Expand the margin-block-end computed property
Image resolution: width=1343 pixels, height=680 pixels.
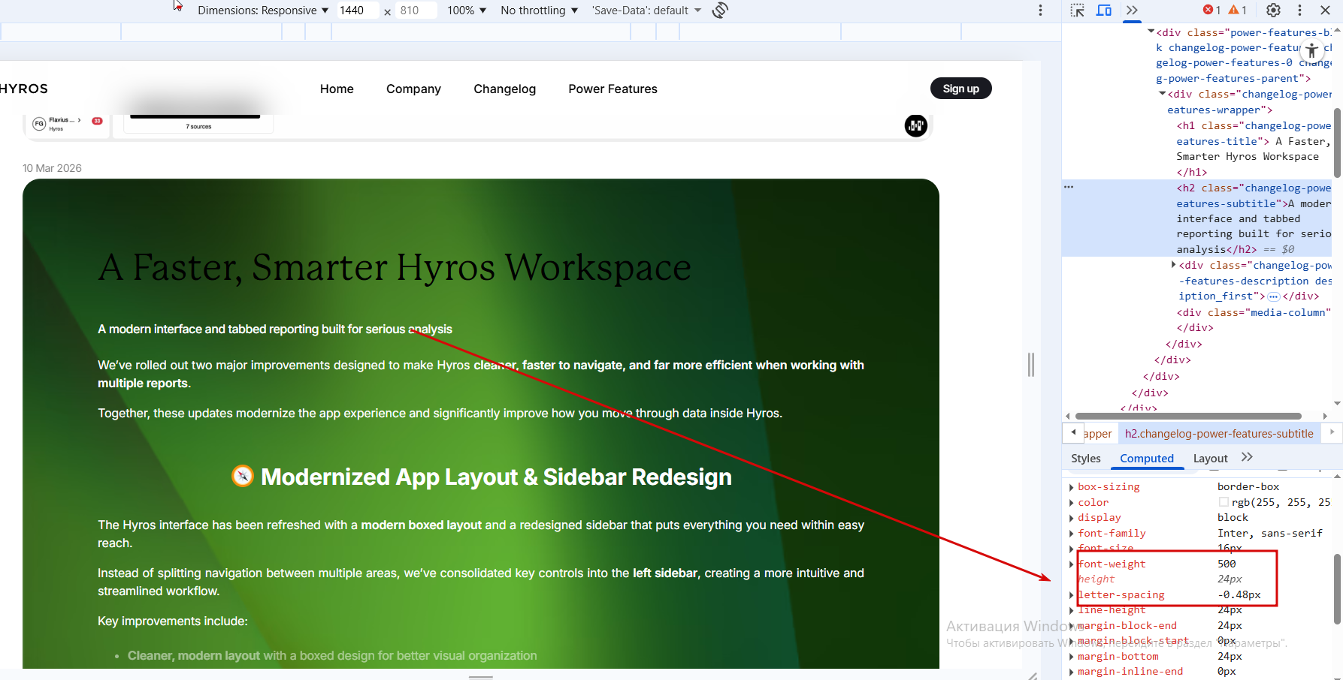pos(1071,626)
